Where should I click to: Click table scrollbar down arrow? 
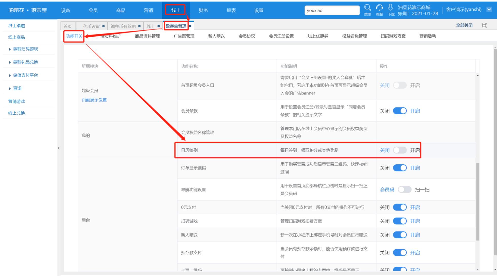point(478,269)
